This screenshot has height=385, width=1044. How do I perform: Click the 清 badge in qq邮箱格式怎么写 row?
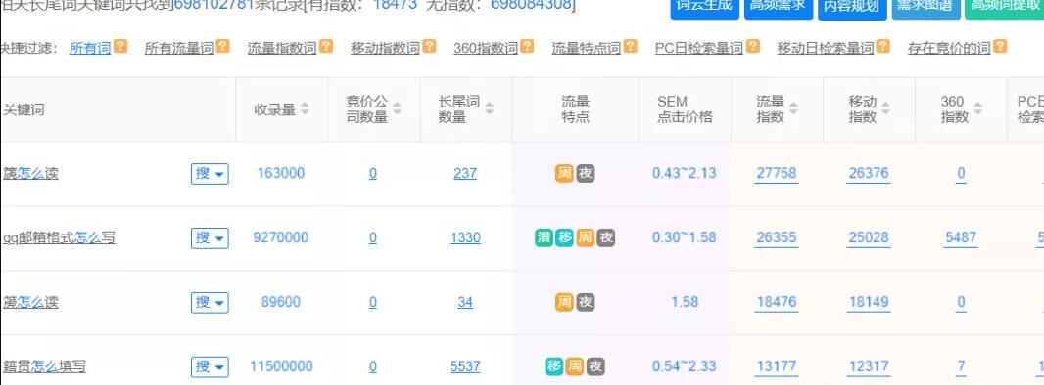point(544,237)
